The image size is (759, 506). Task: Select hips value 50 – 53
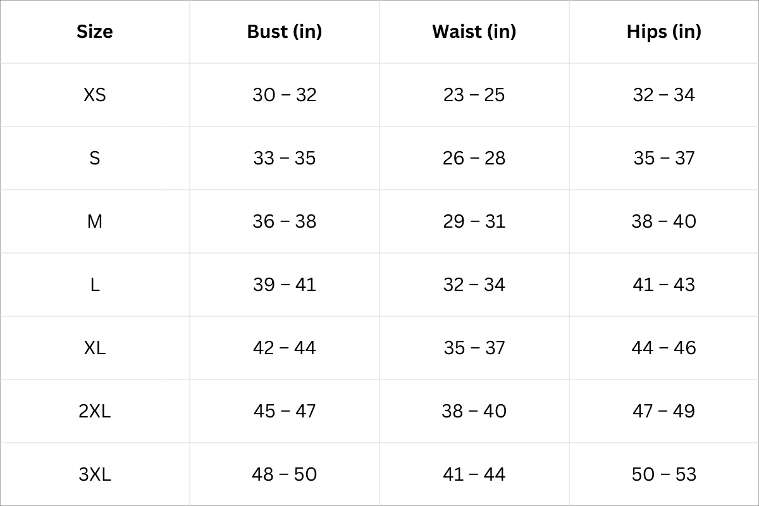point(663,474)
